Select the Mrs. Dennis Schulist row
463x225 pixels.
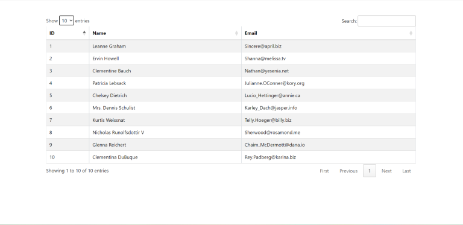click(231, 108)
